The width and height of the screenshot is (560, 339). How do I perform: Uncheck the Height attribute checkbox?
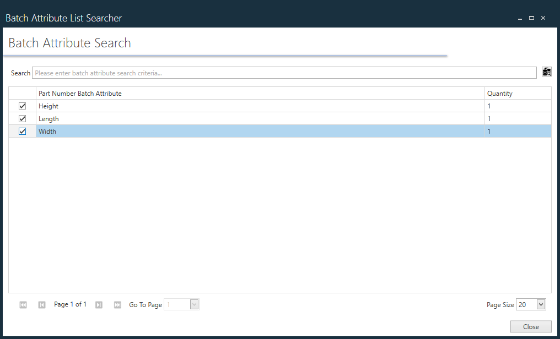point(22,106)
